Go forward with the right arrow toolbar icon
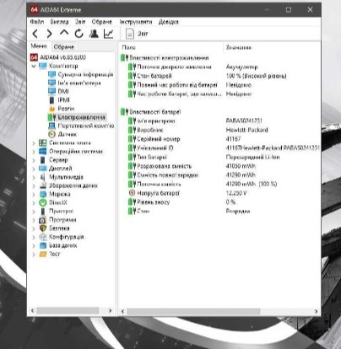This screenshot has height=349, width=341. [49, 34]
